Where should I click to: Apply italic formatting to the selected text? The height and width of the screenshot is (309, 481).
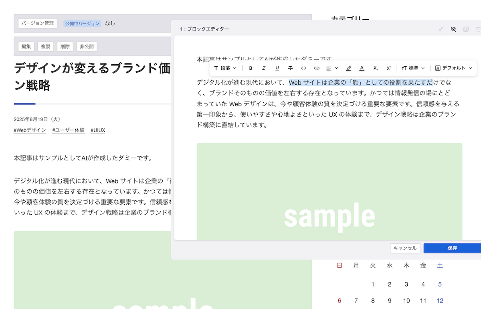point(264,68)
